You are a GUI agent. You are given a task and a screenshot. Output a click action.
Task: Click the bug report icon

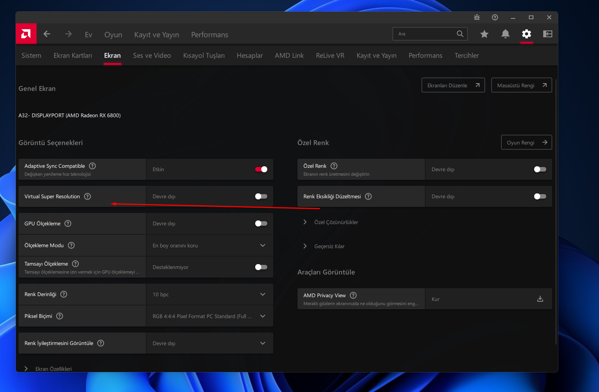click(x=476, y=17)
